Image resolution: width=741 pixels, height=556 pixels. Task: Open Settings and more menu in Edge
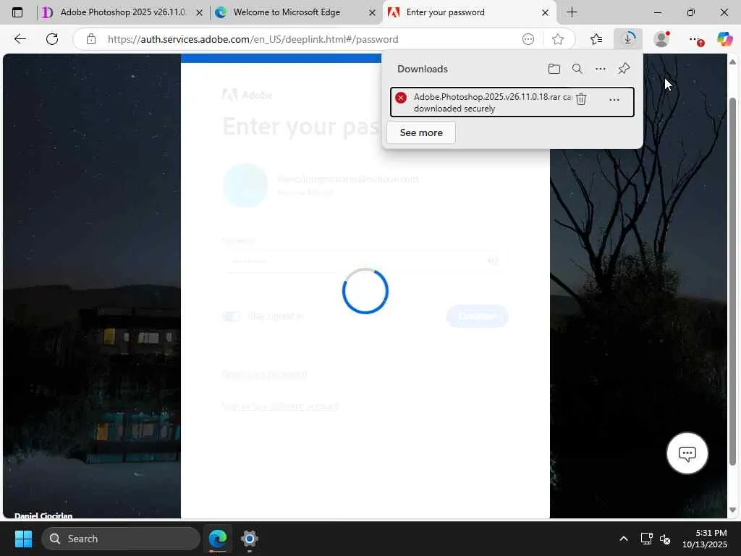click(695, 40)
